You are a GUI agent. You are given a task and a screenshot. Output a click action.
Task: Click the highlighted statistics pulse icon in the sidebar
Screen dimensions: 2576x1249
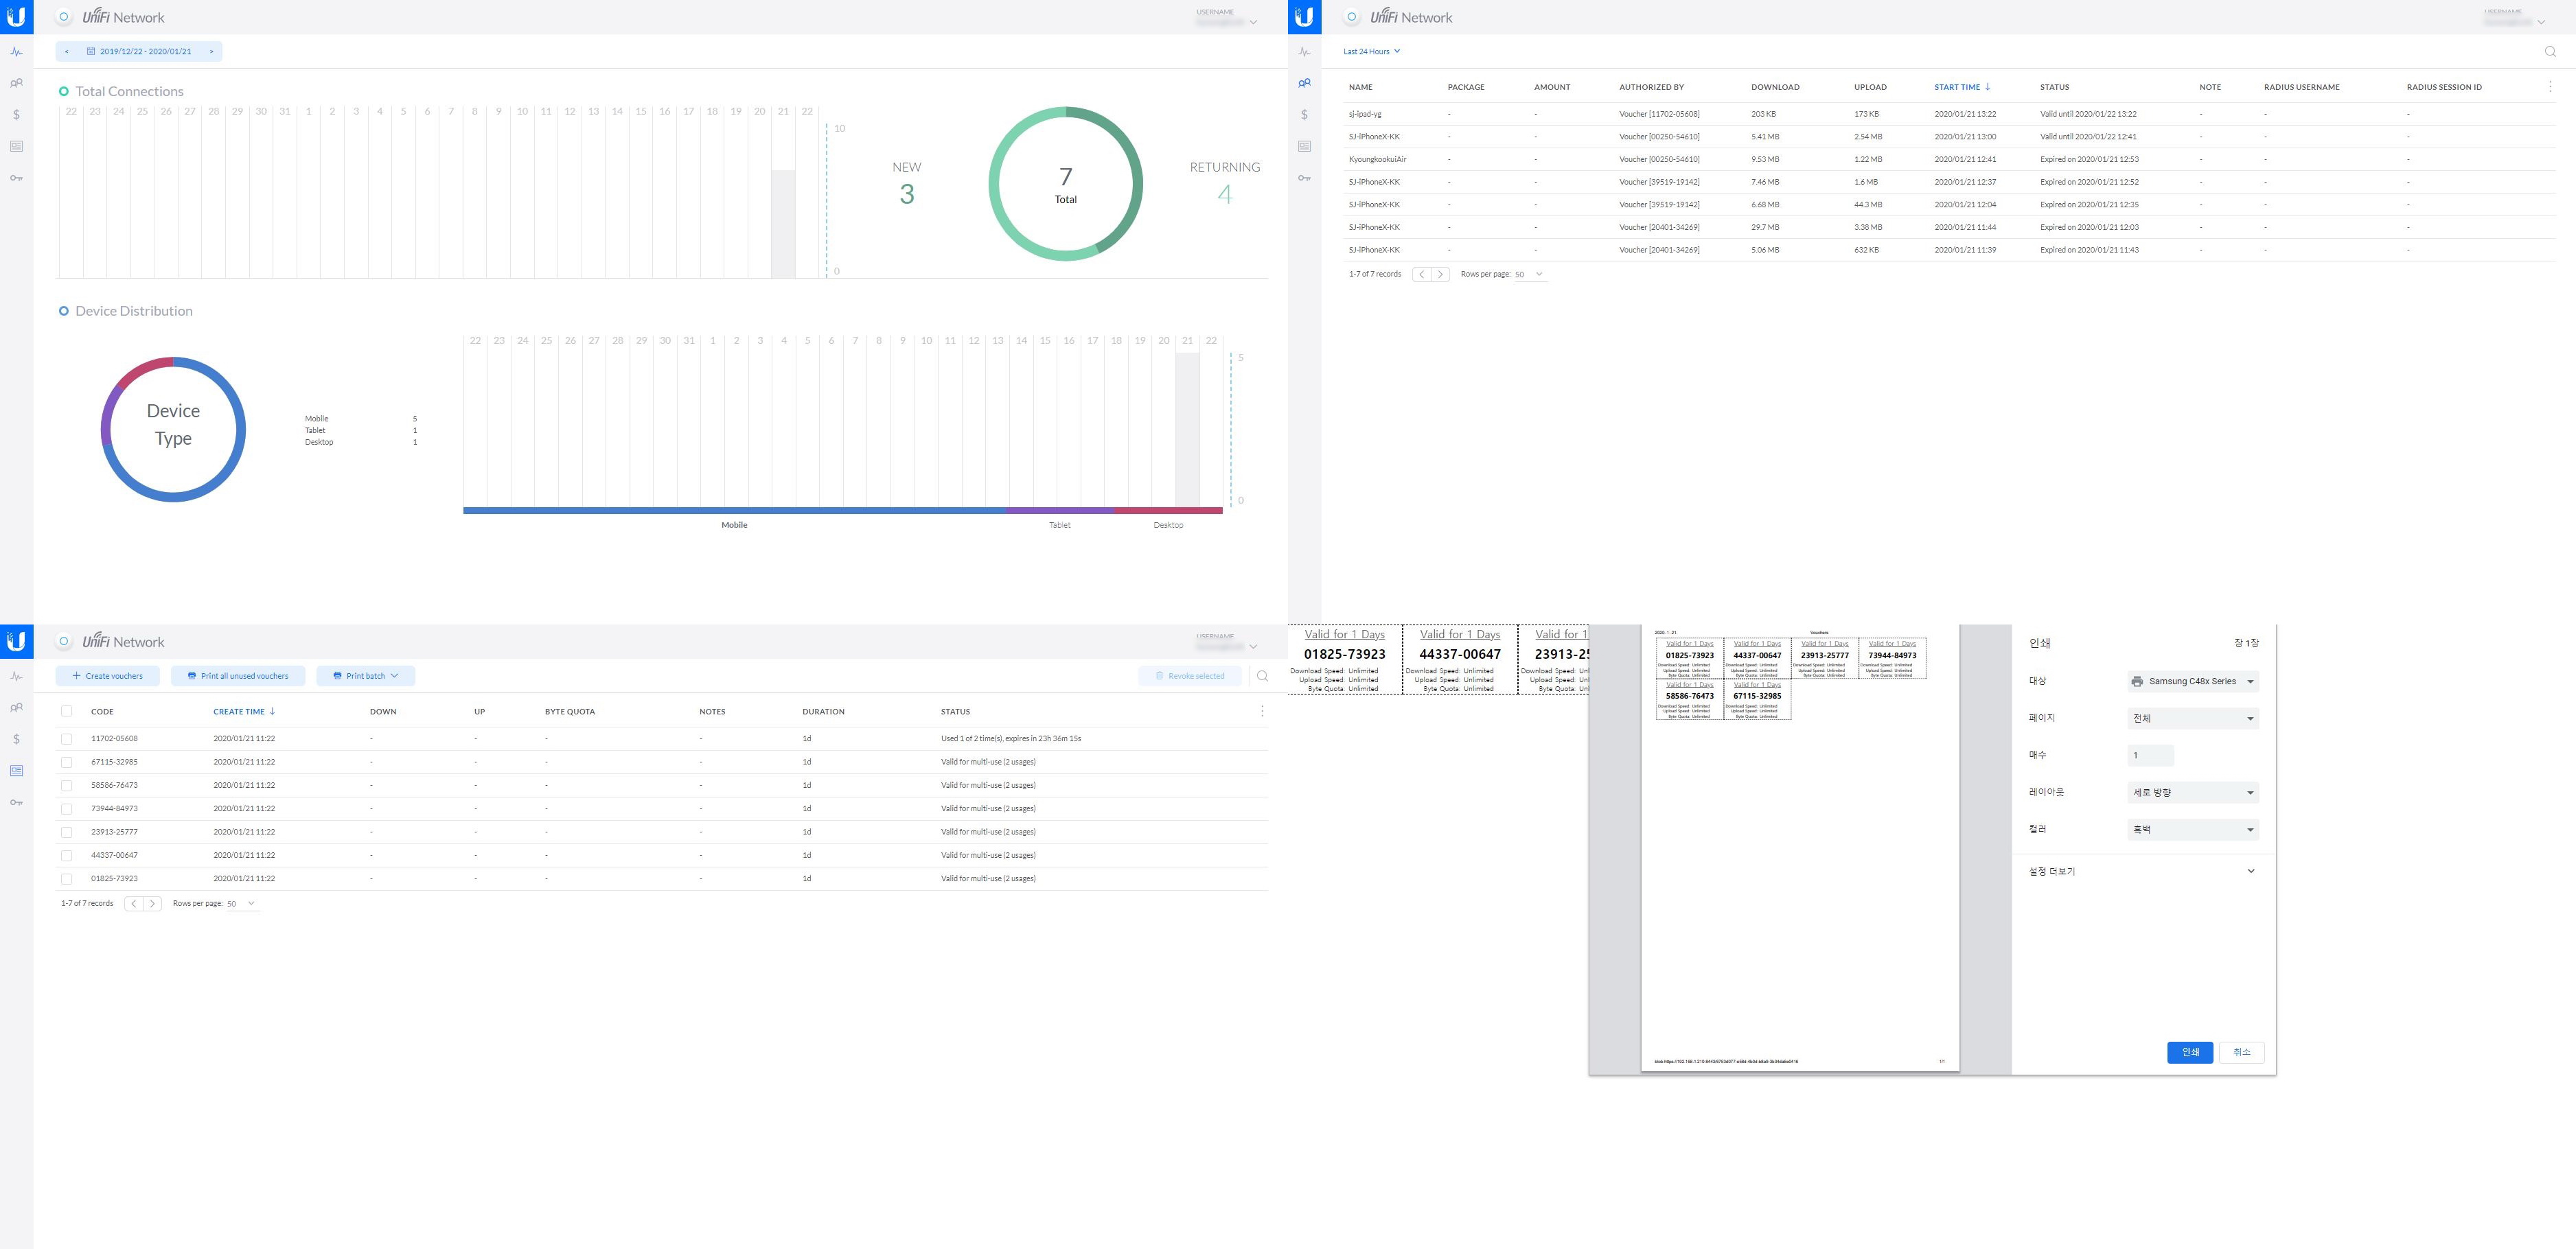click(x=16, y=52)
